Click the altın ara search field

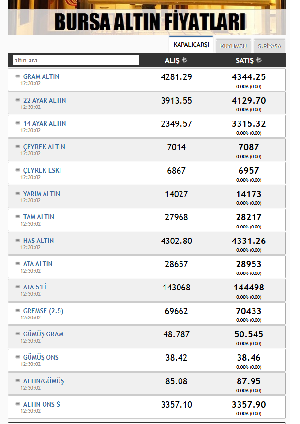pyautogui.click(x=76, y=60)
